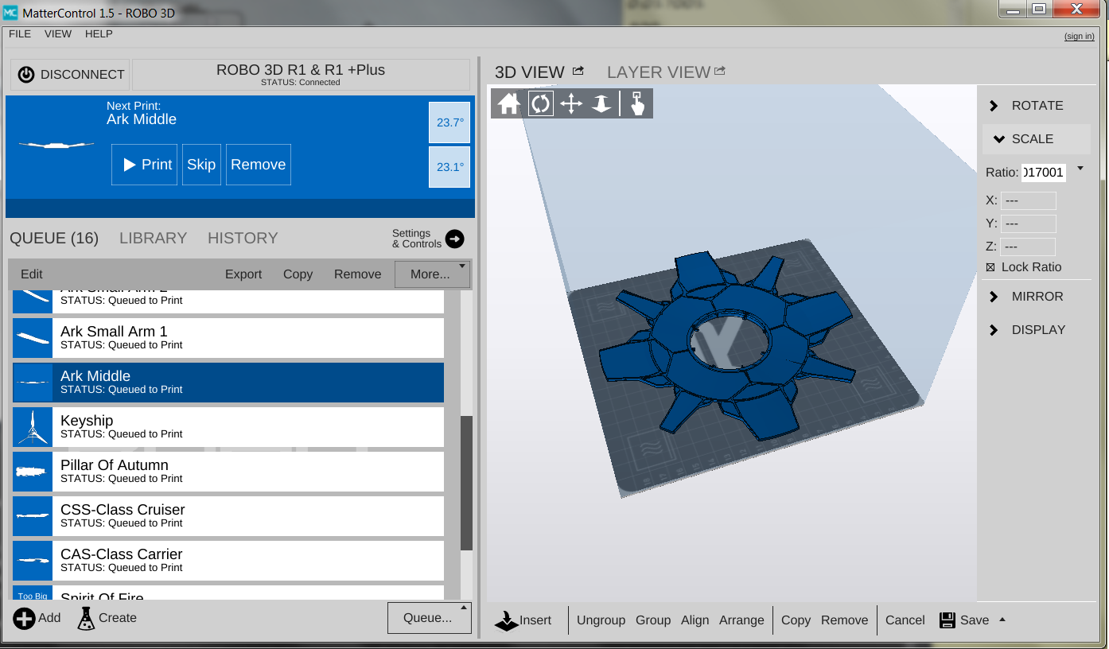
Task: Click the Skip button
Action: click(x=201, y=165)
